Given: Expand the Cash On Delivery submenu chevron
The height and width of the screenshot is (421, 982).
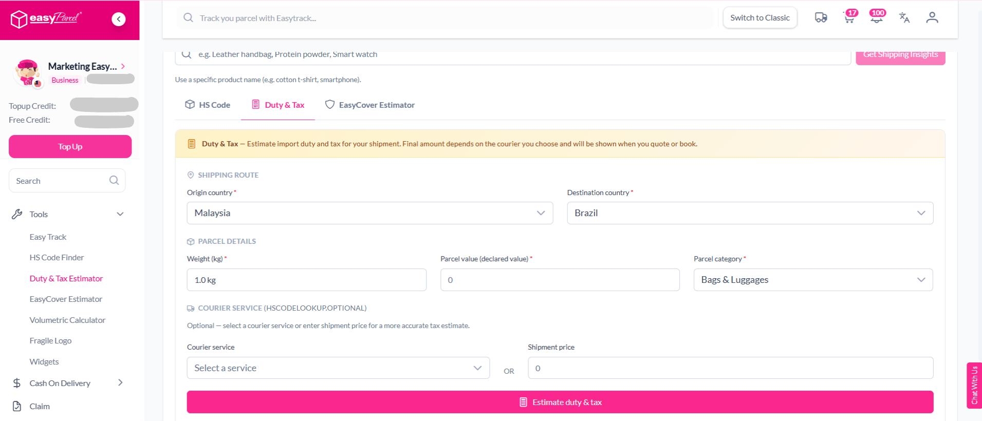Looking at the screenshot, I should (x=120, y=382).
